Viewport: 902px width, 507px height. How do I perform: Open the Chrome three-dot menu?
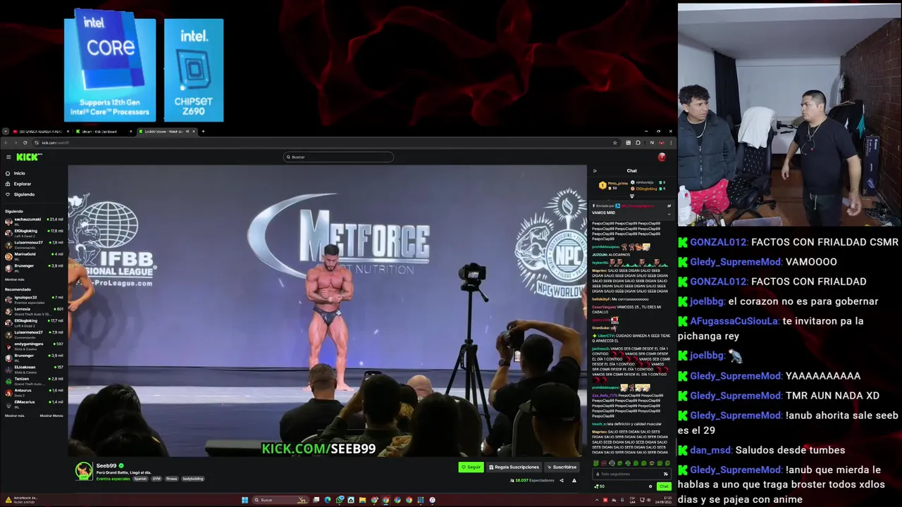(670, 143)
